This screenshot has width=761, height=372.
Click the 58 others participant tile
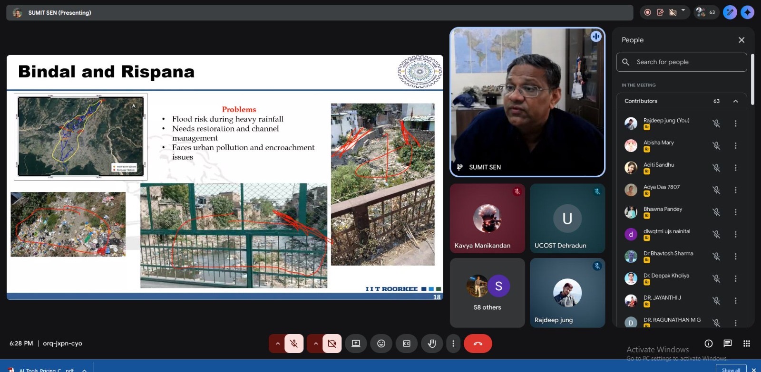(x=487, y=293)
